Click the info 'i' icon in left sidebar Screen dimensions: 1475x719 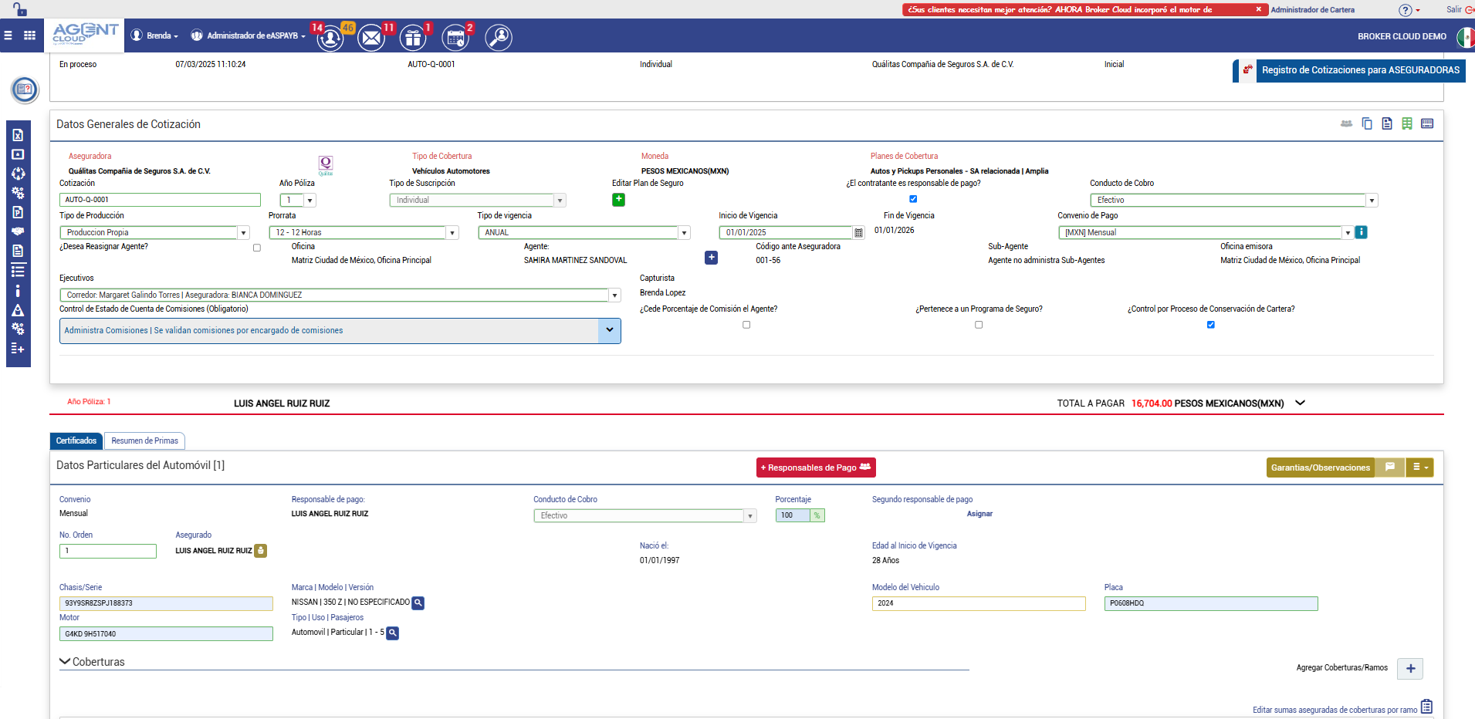[x=18, y=291]
